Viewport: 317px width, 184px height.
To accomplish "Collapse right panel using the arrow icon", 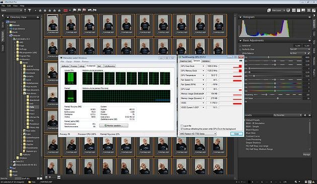I will pyautogui.click(x=314, y=16).
